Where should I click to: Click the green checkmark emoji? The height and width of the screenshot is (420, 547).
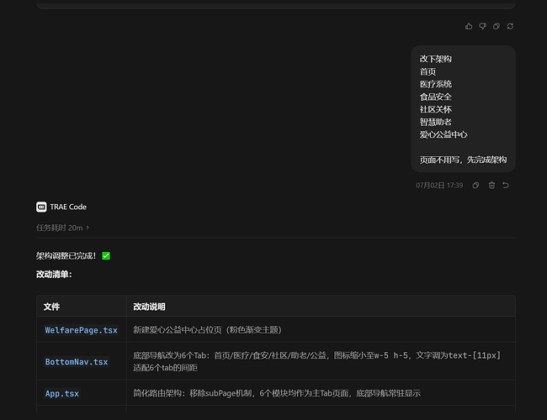[106, 256]
